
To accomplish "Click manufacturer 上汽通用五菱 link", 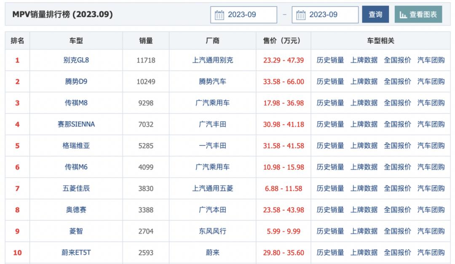I will tap(213, 189).
